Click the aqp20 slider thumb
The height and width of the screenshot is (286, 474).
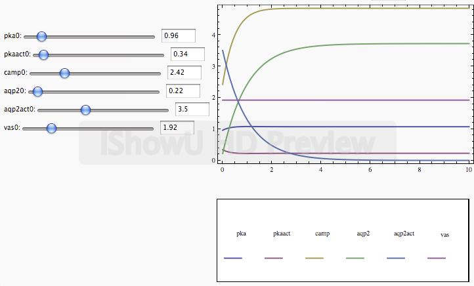(x=37, y=92)
